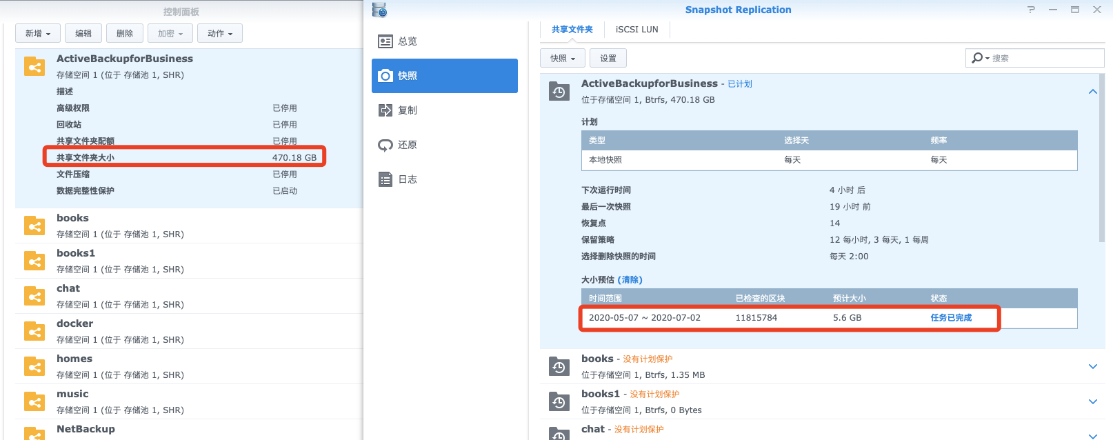
Task: Expand the books snapshot entry
Action: pos(1092,366)
